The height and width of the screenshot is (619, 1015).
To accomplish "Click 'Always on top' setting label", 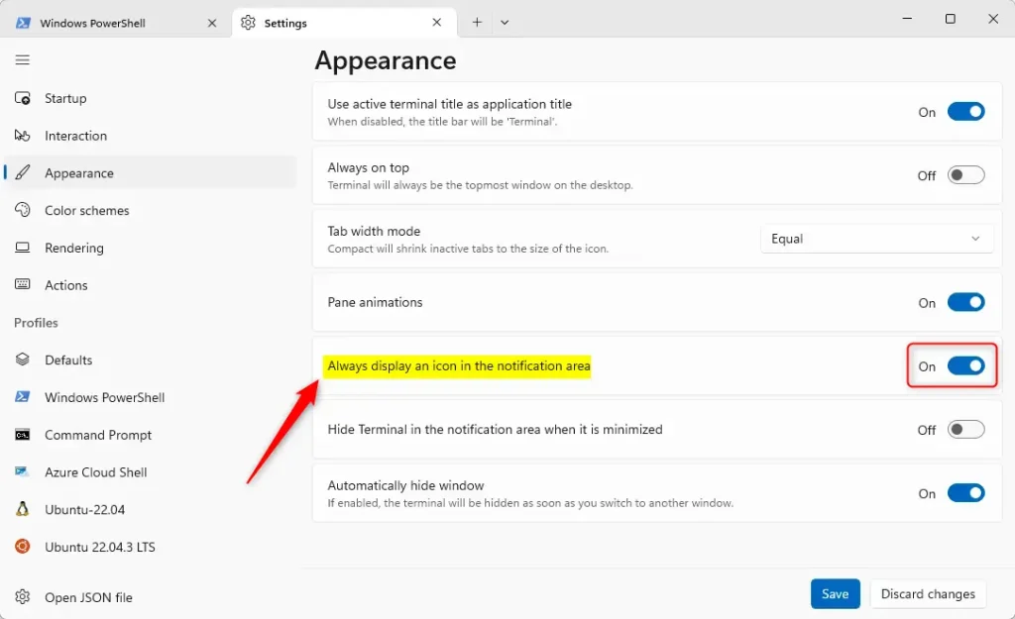I will click(369, 167).
